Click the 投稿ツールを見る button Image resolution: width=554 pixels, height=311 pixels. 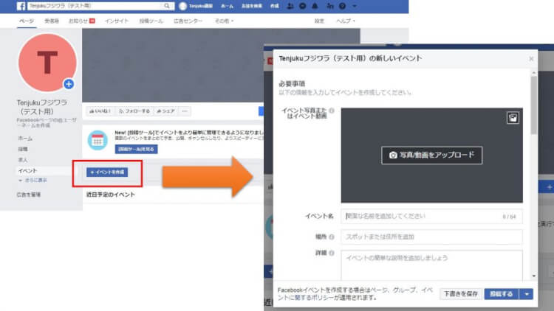(x=136, y=149)
